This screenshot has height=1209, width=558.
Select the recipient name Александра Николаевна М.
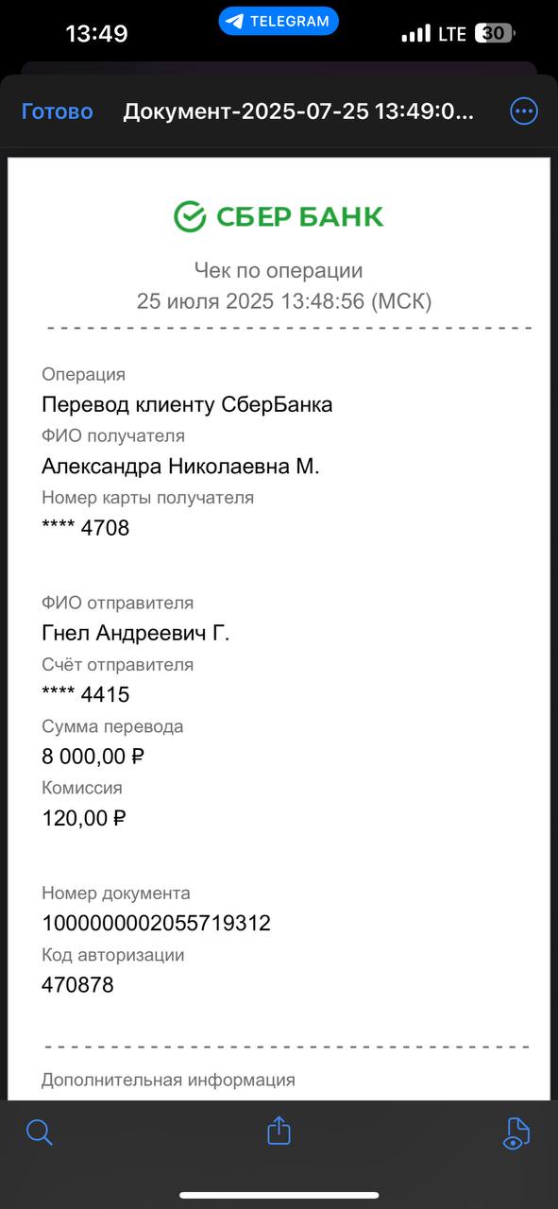[180, 467]
